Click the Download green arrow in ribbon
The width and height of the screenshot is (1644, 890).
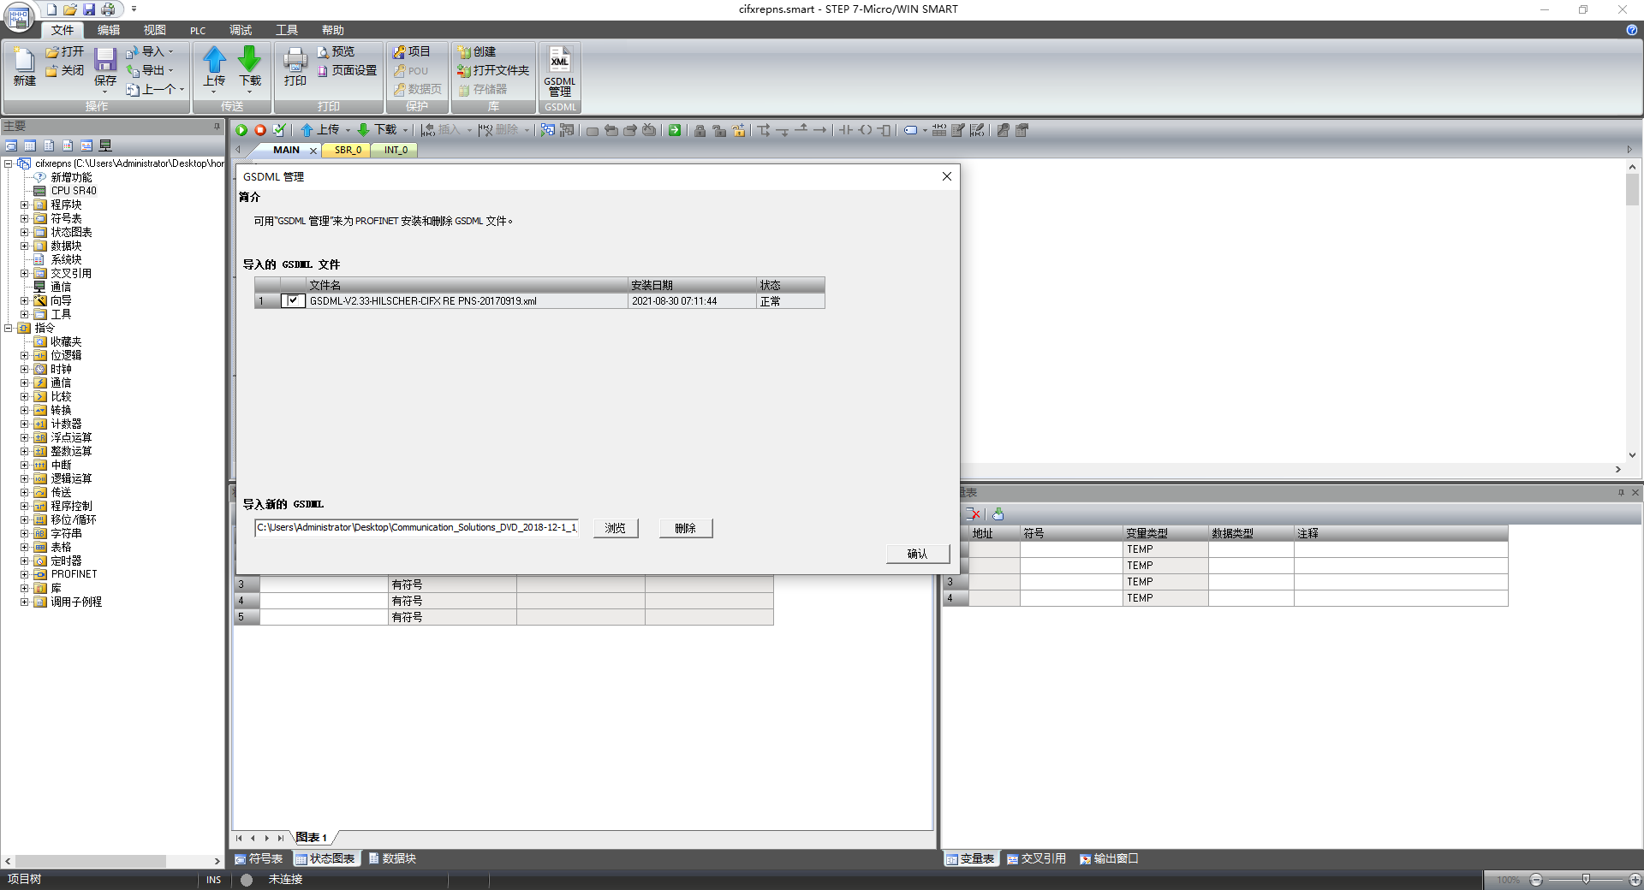249,62
